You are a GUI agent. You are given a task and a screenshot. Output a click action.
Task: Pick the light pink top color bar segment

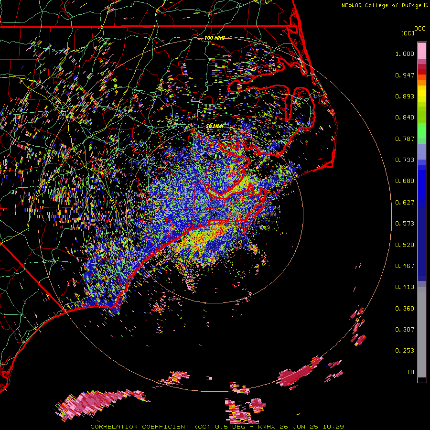[x=422, y=51]
